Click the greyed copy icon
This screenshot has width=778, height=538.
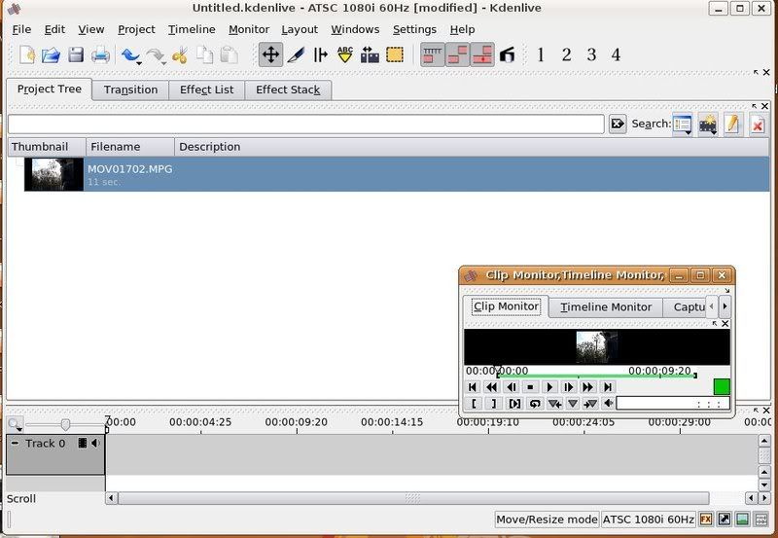[x=204, y=54]
